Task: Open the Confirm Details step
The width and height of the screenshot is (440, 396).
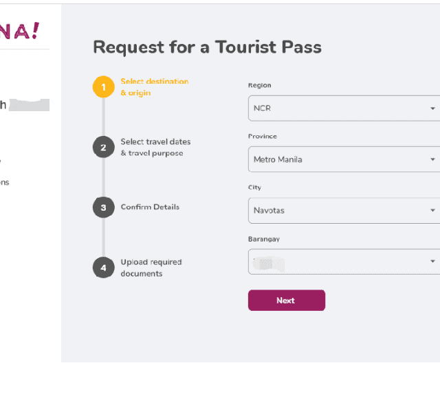Action: 150,207
